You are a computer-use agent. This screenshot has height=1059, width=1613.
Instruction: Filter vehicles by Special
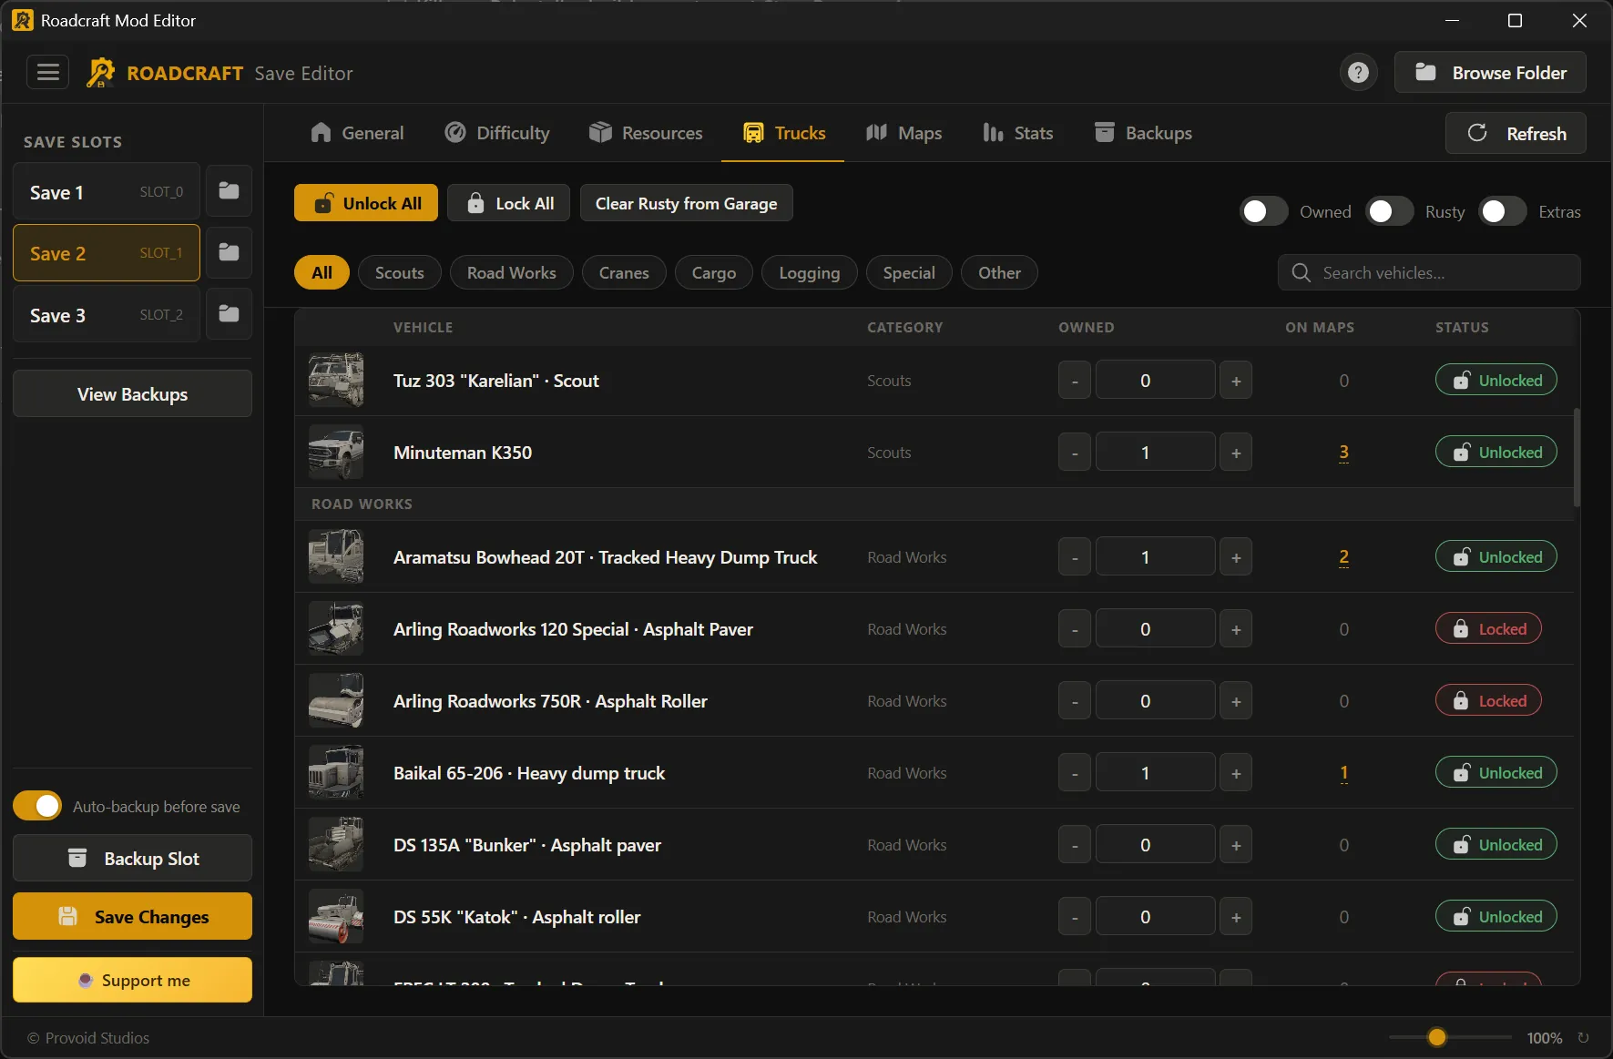click(908, 272)
